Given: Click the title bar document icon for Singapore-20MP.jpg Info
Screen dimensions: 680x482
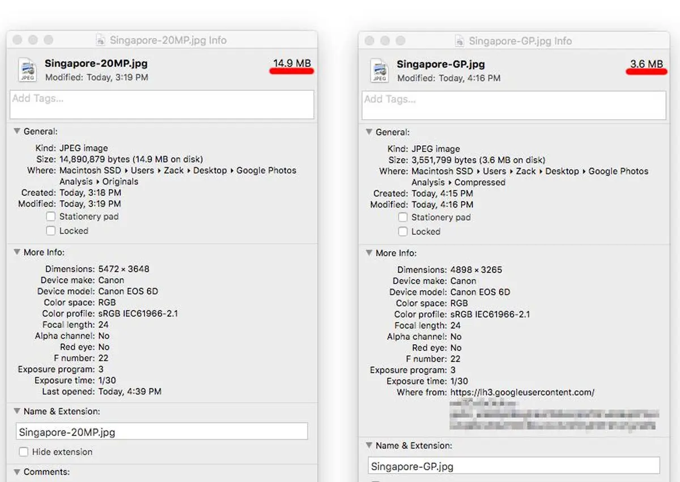Looking at the screenshot, I should 101,40.
